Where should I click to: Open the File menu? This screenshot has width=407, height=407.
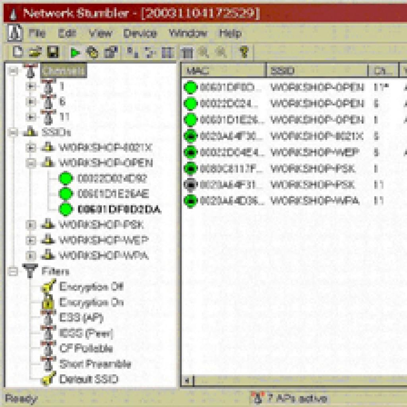(37, 33)
